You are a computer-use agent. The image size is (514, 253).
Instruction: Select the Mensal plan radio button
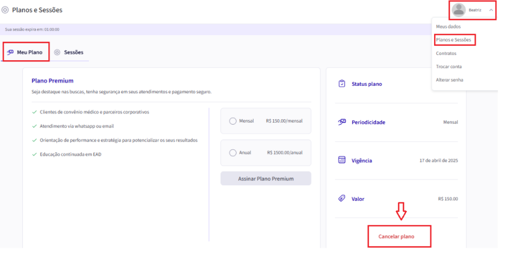pos(233,121)
